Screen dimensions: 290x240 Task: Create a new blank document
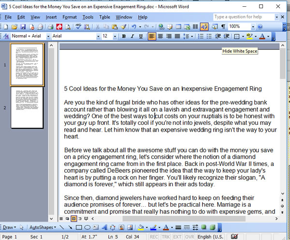(x=6, y=27)
